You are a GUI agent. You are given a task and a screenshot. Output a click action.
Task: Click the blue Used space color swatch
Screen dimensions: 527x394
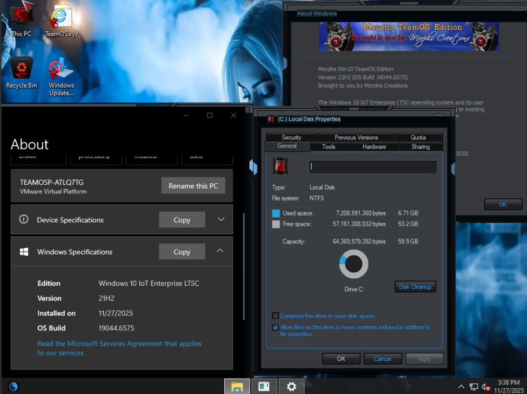point(276,213)
